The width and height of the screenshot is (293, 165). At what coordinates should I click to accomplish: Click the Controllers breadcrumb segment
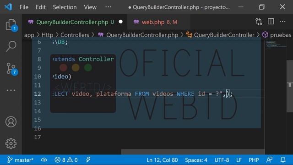(x=75, y=35)
